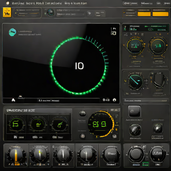Viewport: 171px width, 171px height.
Task: Click the horizontal slider bar in right panel
Action: pos(146,101)
